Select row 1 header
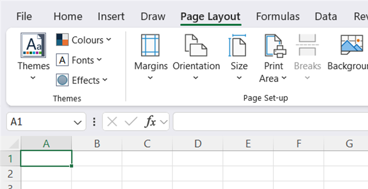 pyautogui.click(x=11, y=159)
